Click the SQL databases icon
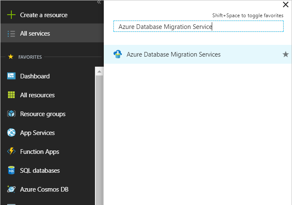 pyautogui.click(x=11, y=171)
